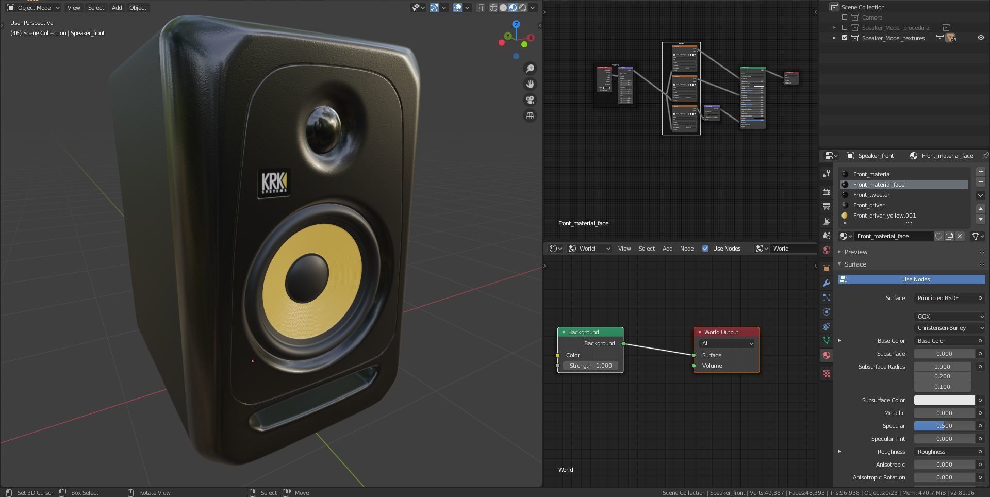Enable the Camera collection checkbox
The image size is (990, 497).
coord(845,18)
